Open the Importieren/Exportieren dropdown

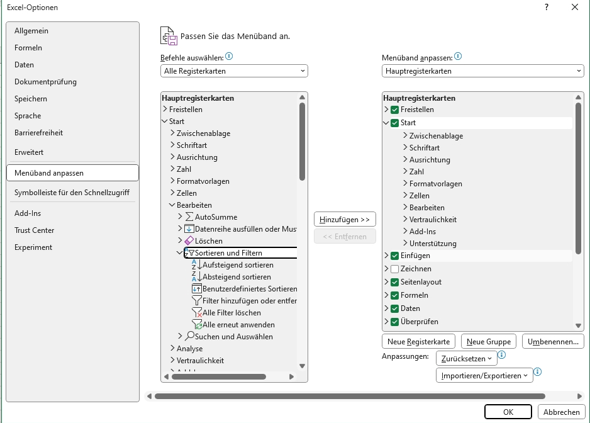coord(484,376)
